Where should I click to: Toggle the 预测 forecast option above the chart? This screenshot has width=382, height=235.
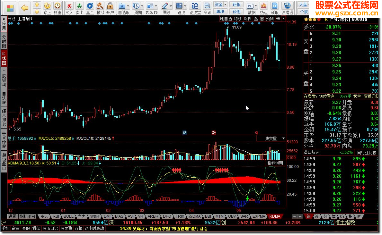pos(270,19)
